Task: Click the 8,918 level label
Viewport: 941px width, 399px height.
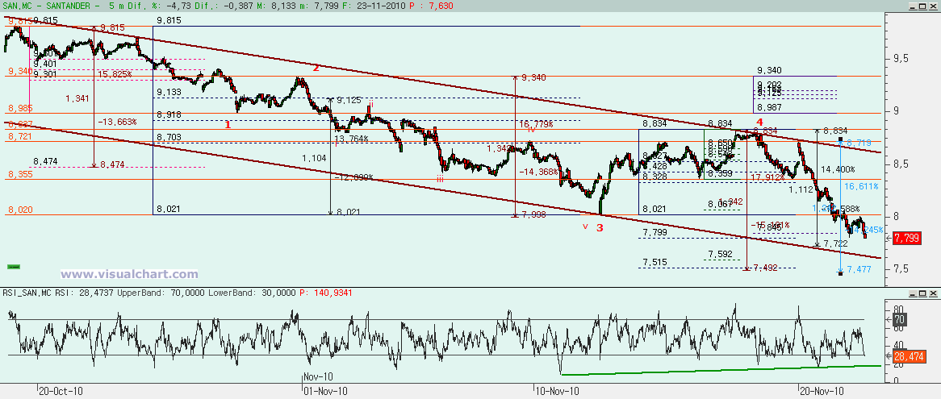Action: pos(168,114)
